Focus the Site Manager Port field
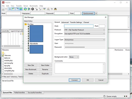This screenshot has width=132, height=99. click(x=102, y=26)
